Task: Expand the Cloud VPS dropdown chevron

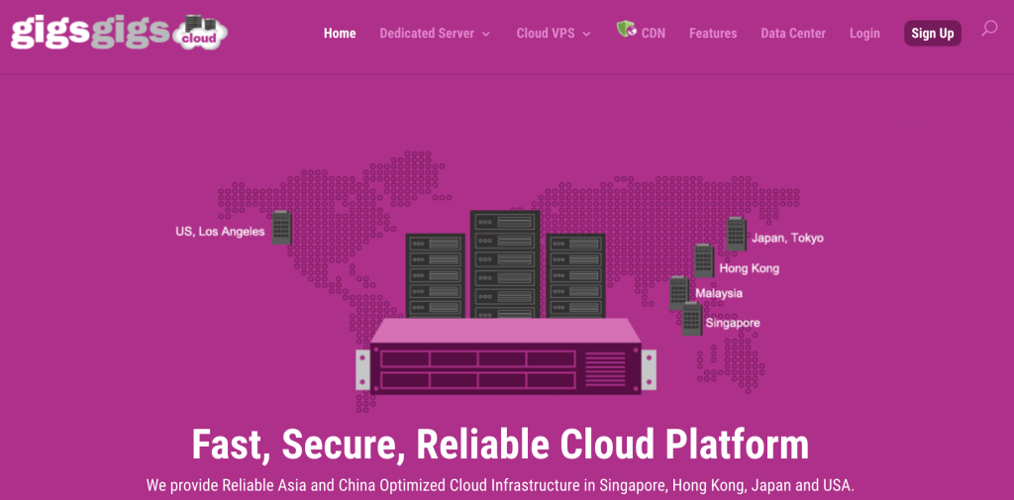Action: pos(586,35)
